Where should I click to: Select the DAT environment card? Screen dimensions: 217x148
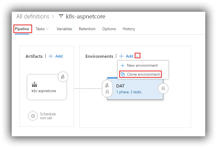[135, 89]
